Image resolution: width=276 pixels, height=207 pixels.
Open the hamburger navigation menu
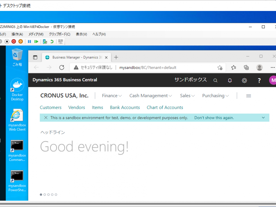[248, 96]
